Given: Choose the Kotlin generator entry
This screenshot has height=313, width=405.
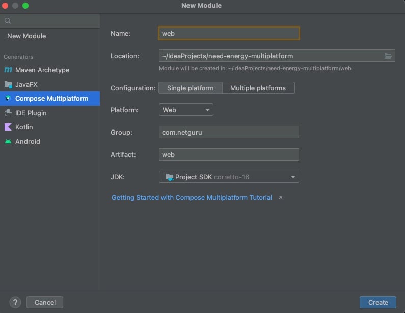Looking at the screenshot, I should [24, 127].
